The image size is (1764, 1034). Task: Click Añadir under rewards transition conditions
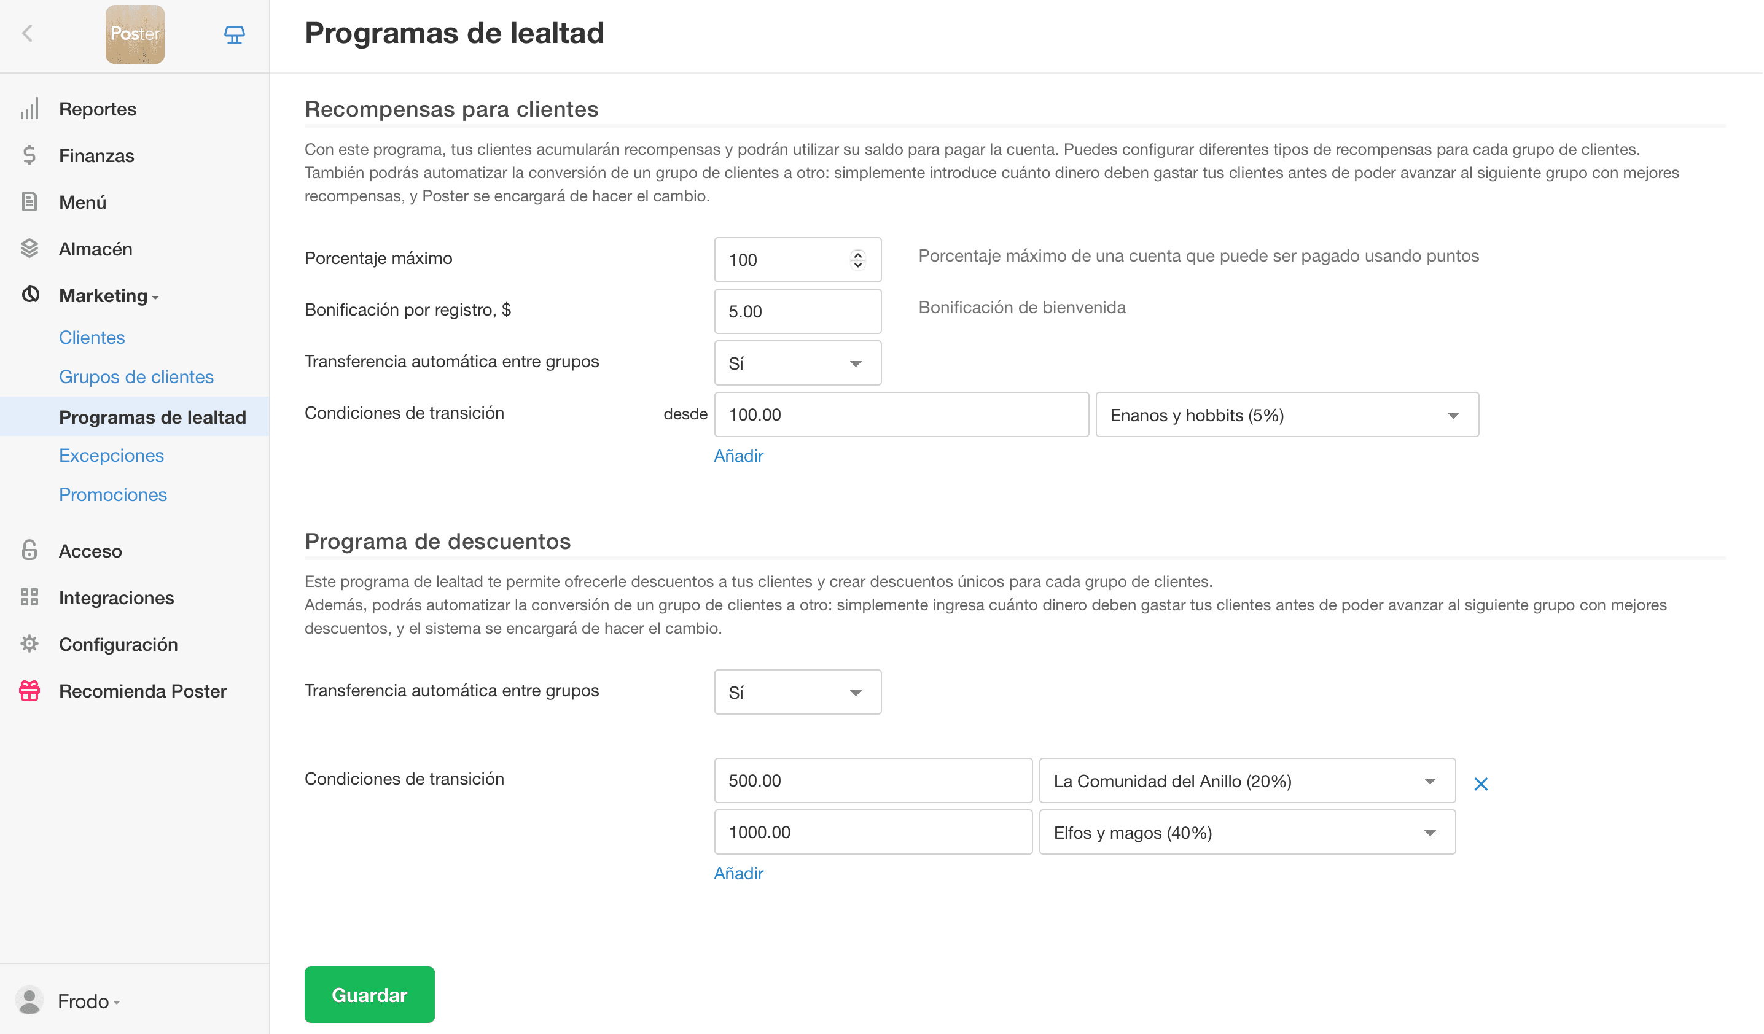738,456
